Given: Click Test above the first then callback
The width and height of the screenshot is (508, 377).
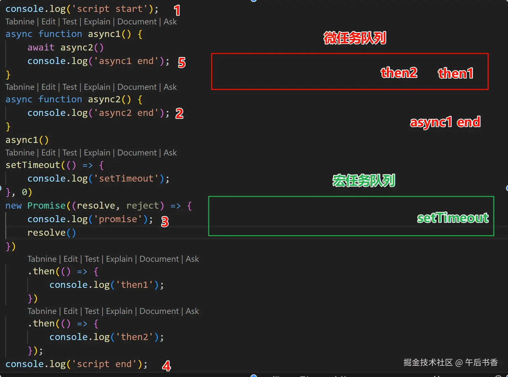Looking at the screenshot, I should point(92,259).
